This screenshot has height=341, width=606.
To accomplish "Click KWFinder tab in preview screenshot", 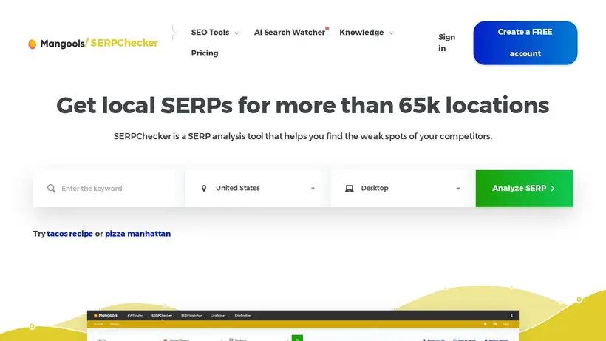I will 135,316.
